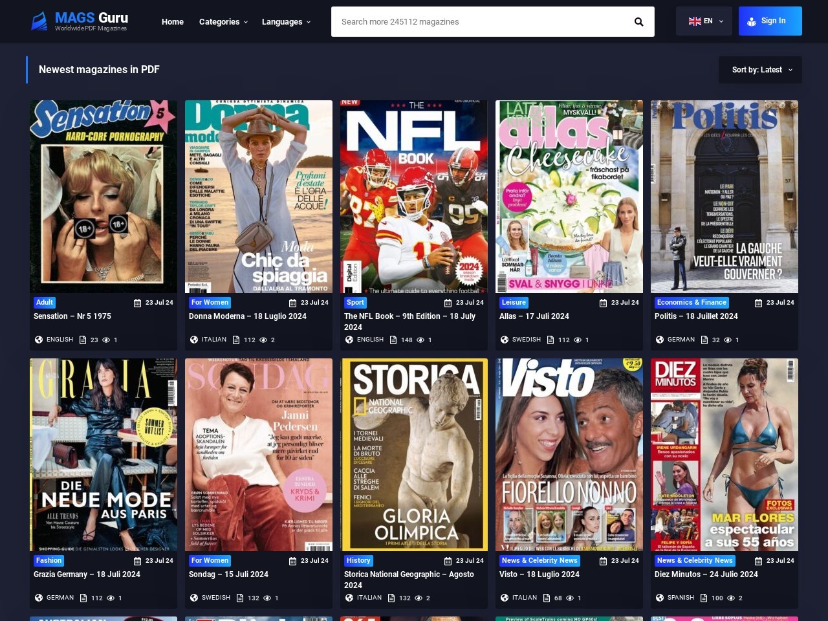Viewport: 828px width, 621px height.
Task: Click the globe icon next to SWEDISH on Allas card
Action: pyautogui.click(x=505, y=340)
